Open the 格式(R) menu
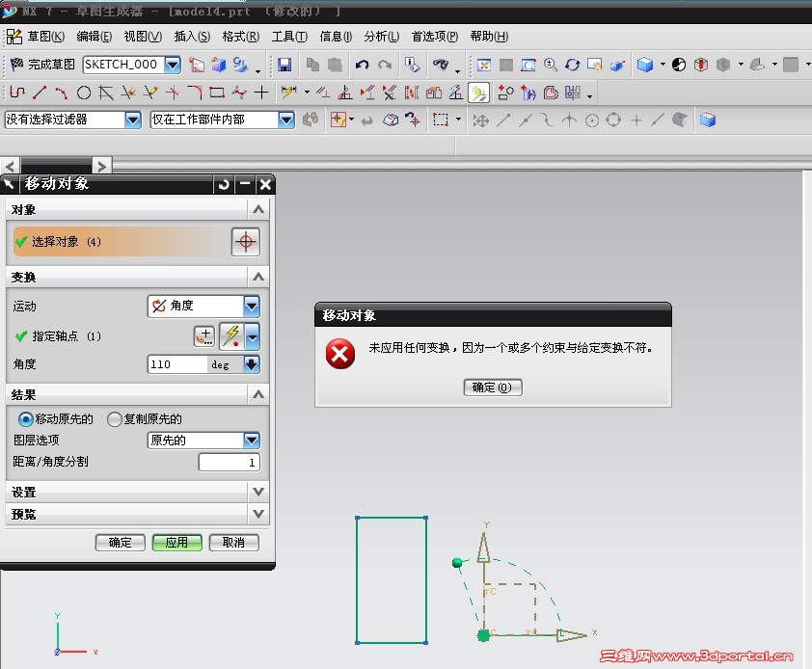The image size is (812, 669). 241,37
